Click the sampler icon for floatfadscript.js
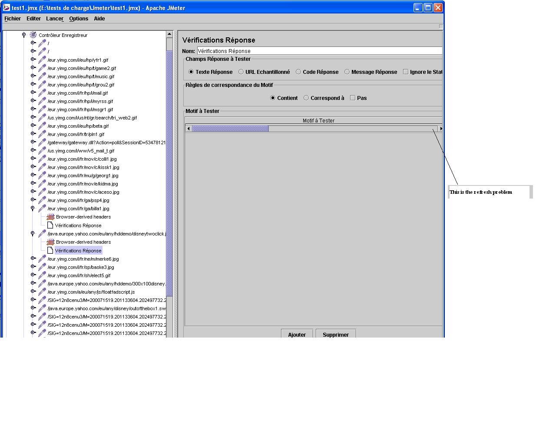The image size is (556, 434). 42,292
